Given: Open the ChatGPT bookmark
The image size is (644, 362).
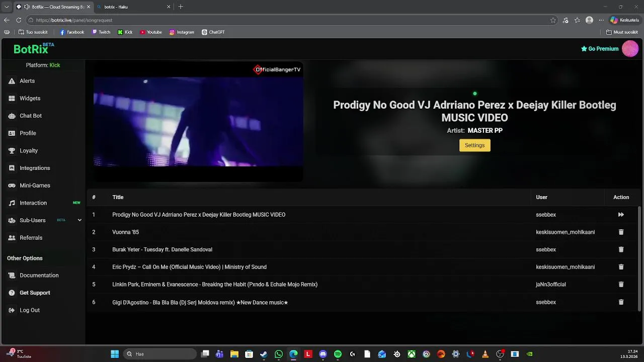Looking at the screenshot, I should click(x=213, y=32).
